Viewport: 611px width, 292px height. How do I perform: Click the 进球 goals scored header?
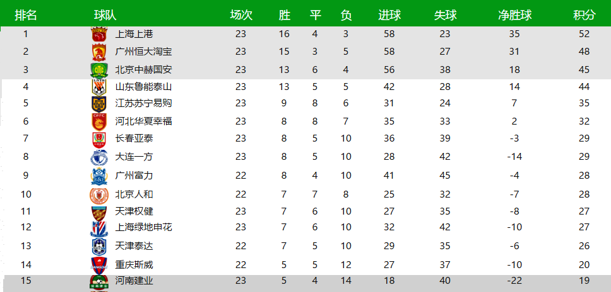pos(389,15)
